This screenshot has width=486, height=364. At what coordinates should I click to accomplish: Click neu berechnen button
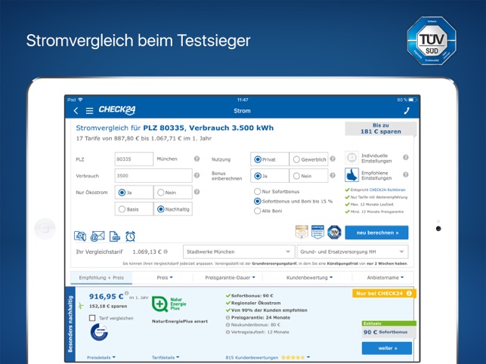point(376,233)
